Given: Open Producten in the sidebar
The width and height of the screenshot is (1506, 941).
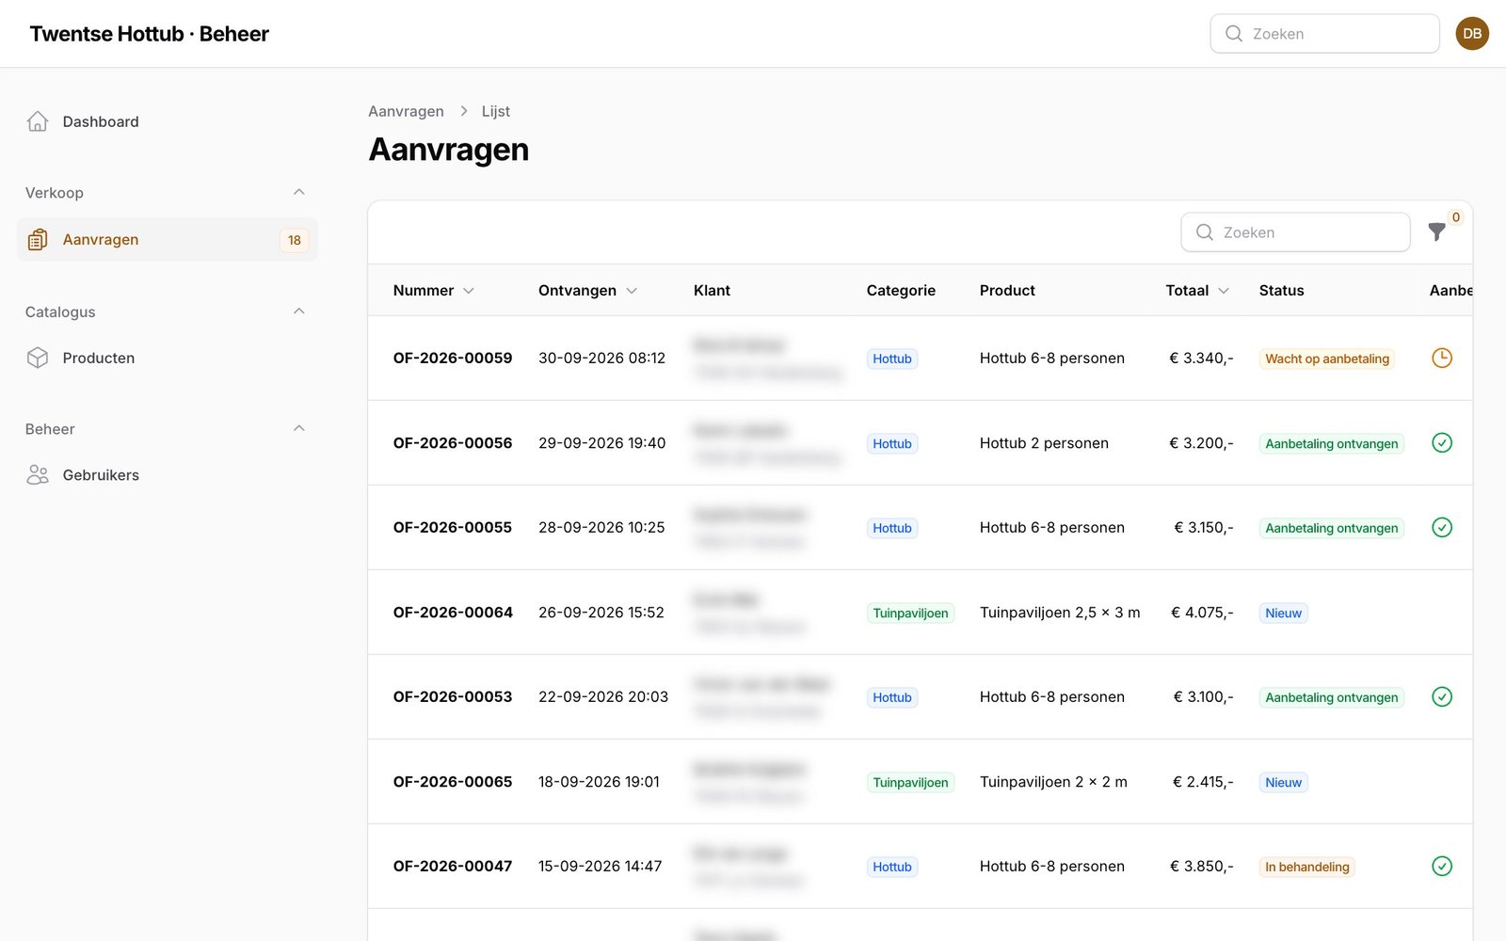Looking at the screenshot, I should coord(168,358).
